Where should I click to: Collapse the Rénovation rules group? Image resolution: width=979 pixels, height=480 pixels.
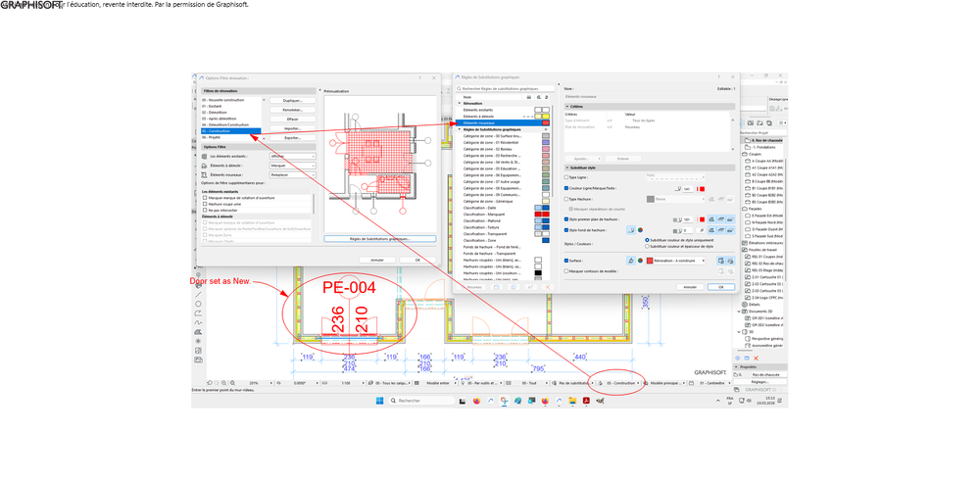tap(460, 104)
